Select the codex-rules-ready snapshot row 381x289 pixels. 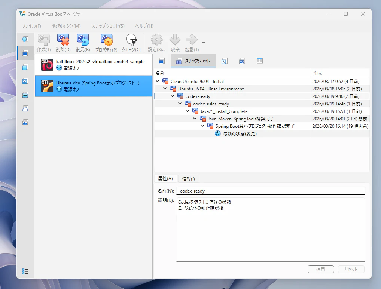(x=262, y=104)
